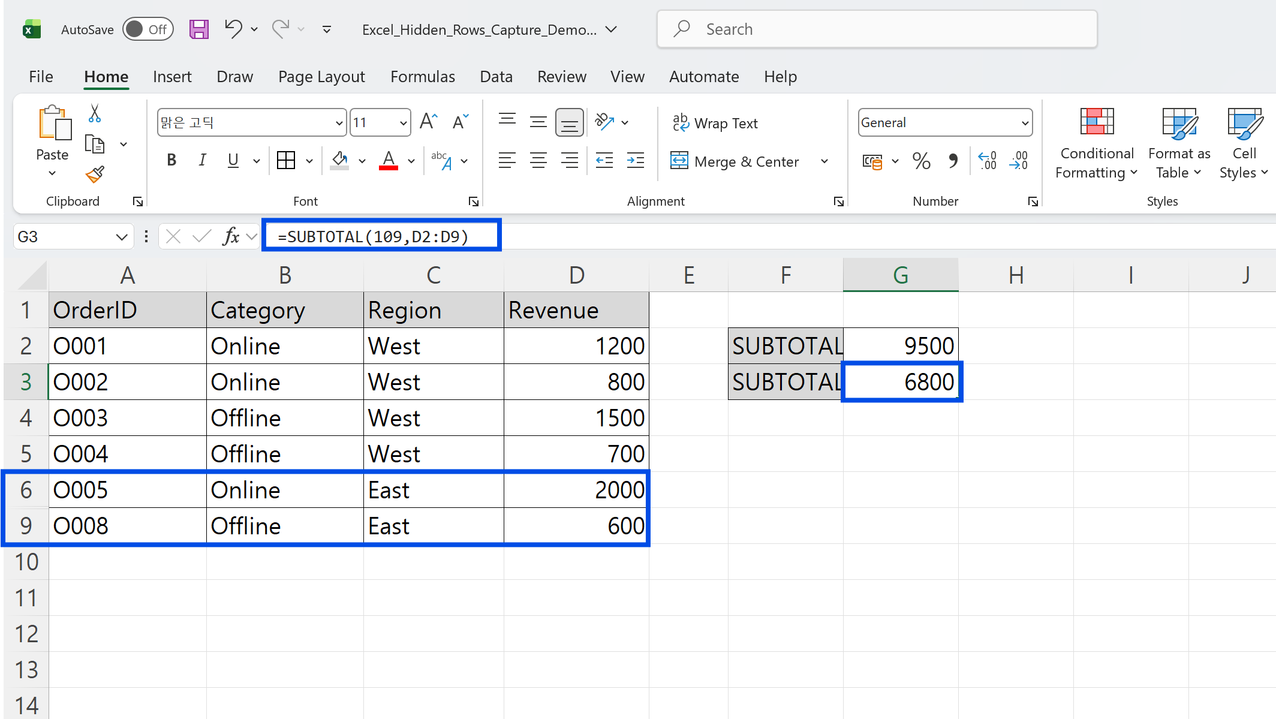Click the Insert Function fx icon
The width and height of the screenshot is (1276, 719).
pos(231,236)
